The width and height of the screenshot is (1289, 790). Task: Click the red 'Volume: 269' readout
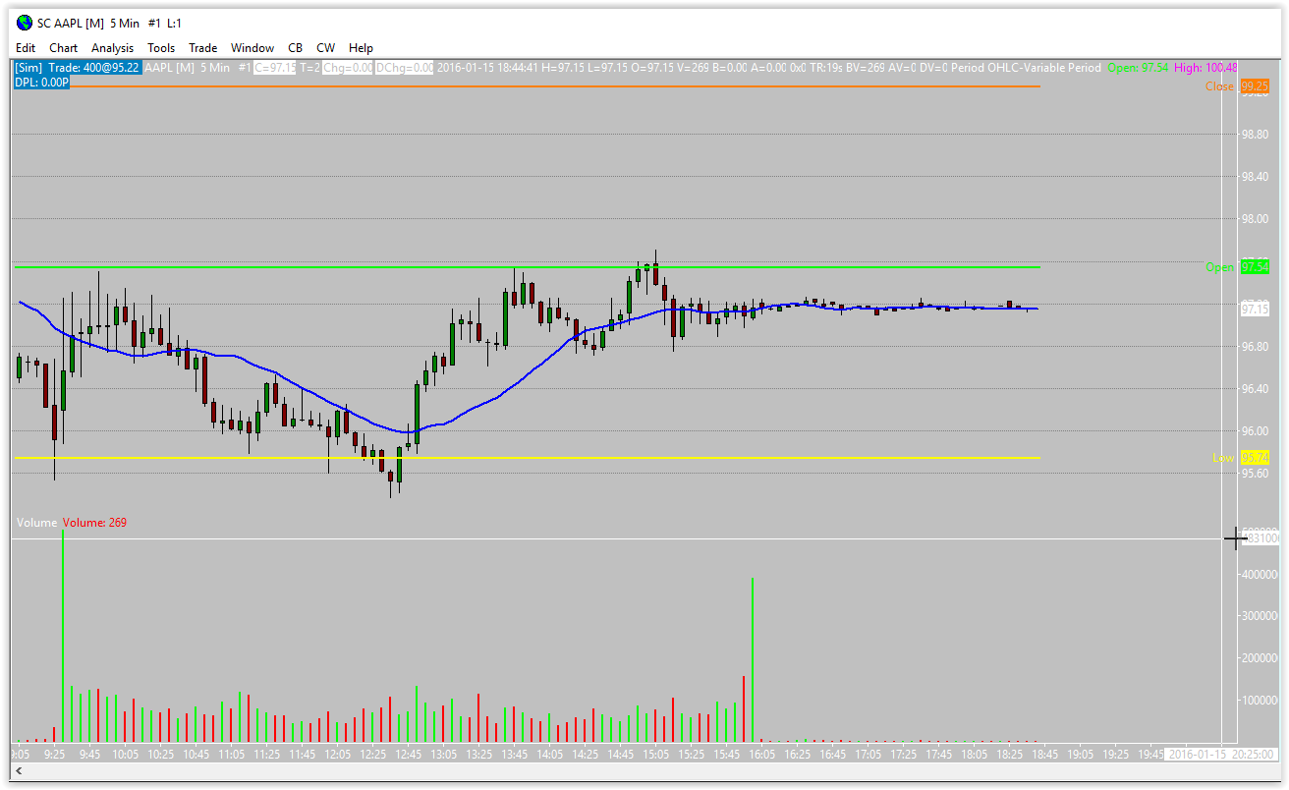(95, 523)
